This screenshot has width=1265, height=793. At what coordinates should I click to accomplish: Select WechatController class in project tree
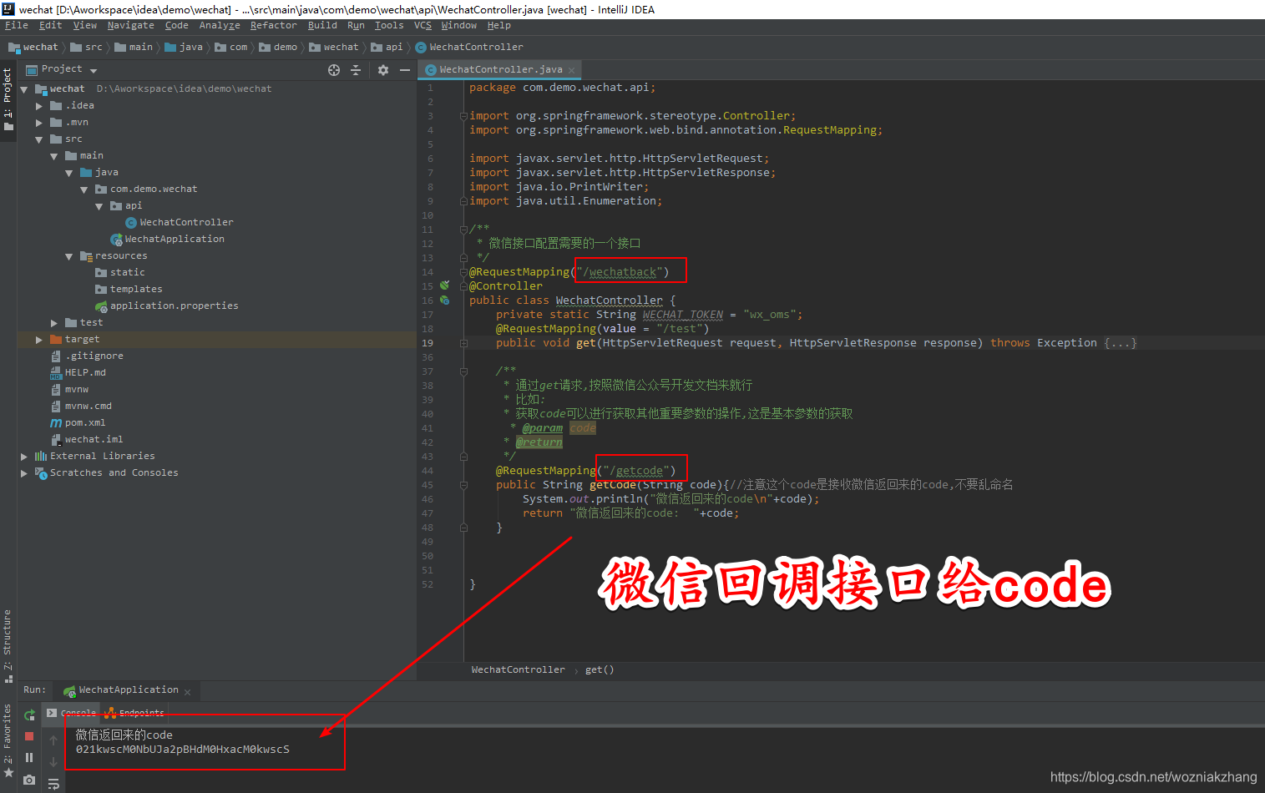(x=180, y=223)
